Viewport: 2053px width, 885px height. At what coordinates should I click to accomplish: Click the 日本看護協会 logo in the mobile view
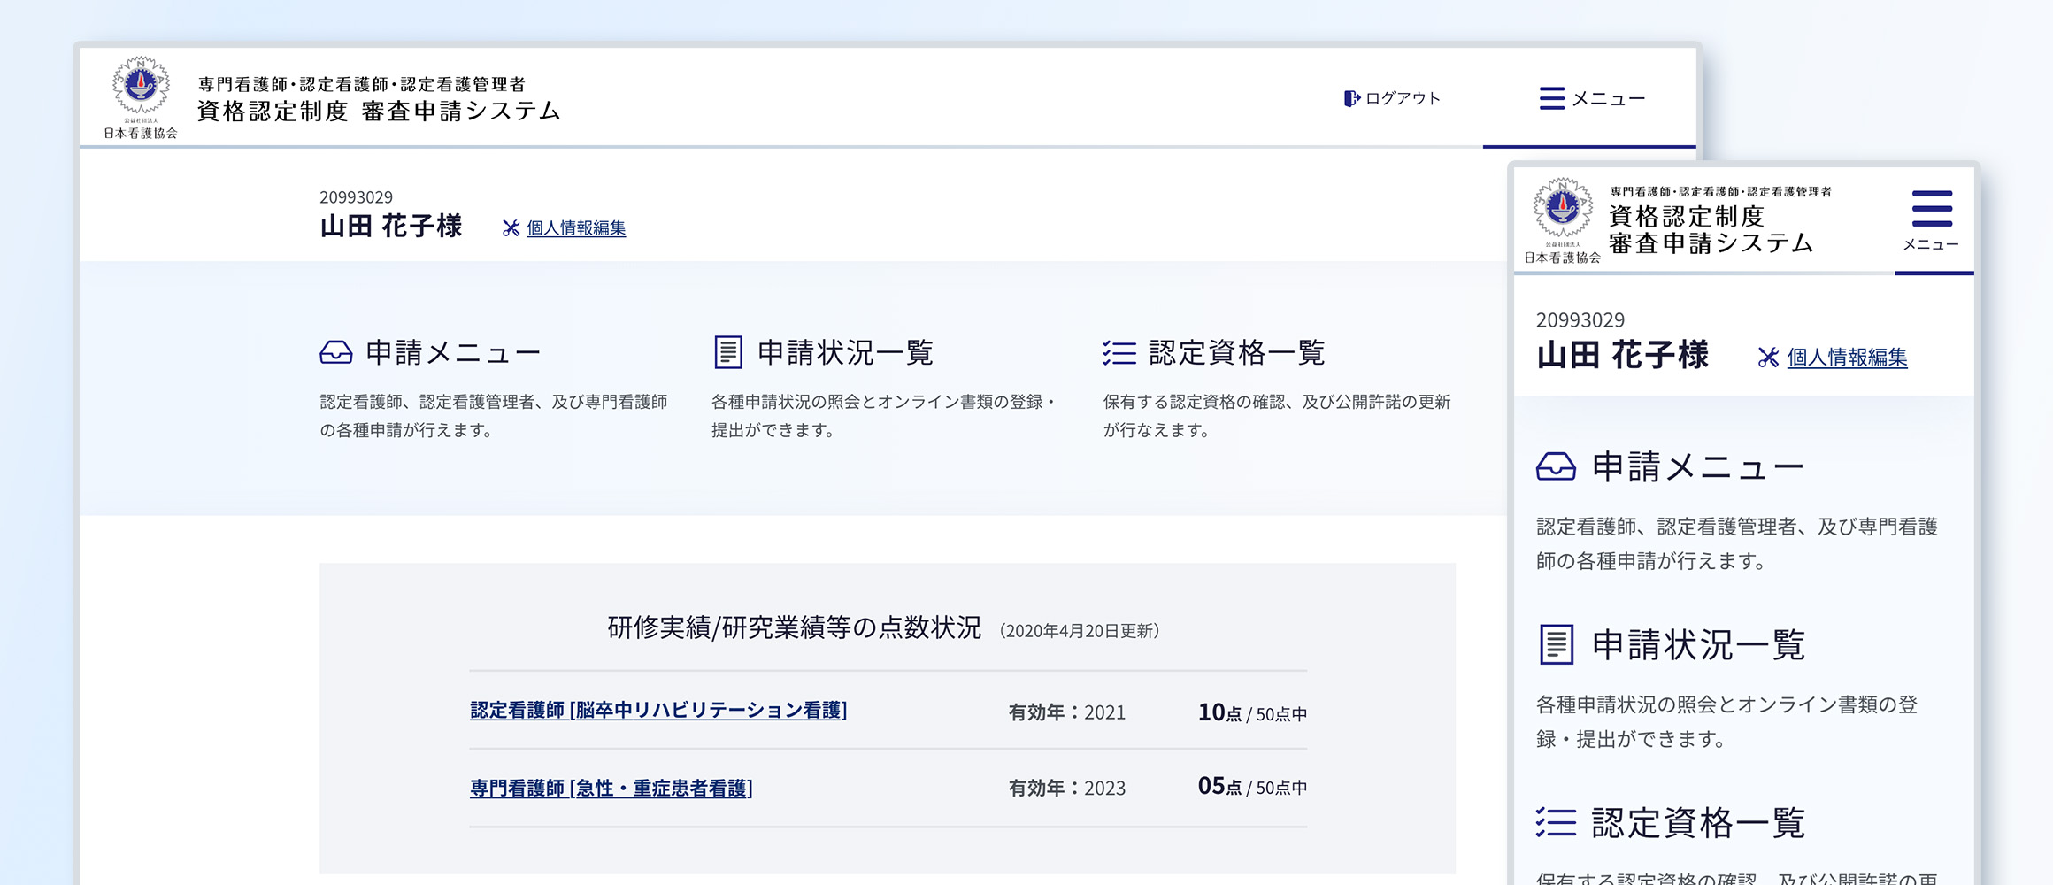point(1563,211)
